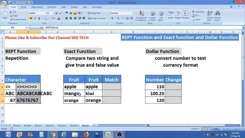
Task: Switch to the Insert ribbon tab
Action: 23,7
